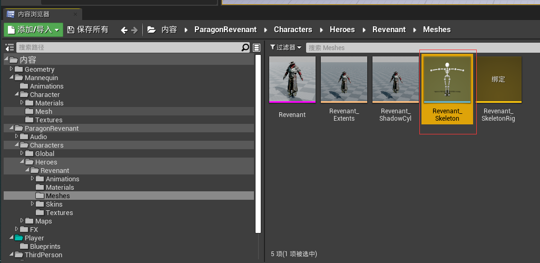This screenshot has width=540, height=263.
Task: Click the Search Meshes (搜索 Meshes) field
Action: pyautogui.click(x=423, y=47)
